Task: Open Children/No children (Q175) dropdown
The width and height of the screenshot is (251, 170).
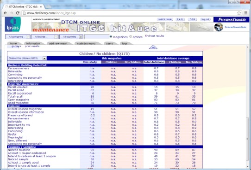Action: [27, 58]
